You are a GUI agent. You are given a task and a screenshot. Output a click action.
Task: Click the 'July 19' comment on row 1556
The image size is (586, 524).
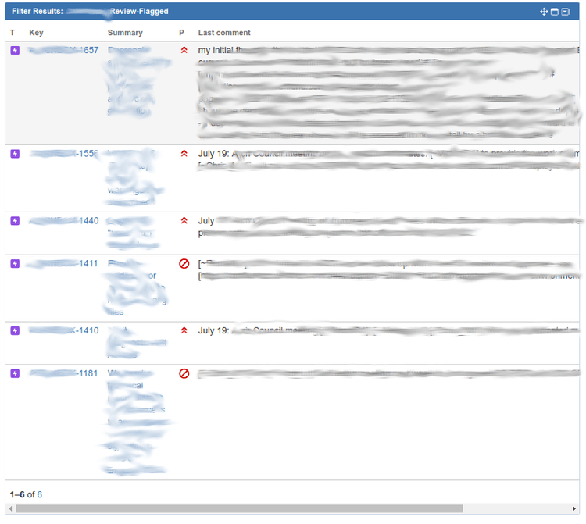click(x=388, y=159)
